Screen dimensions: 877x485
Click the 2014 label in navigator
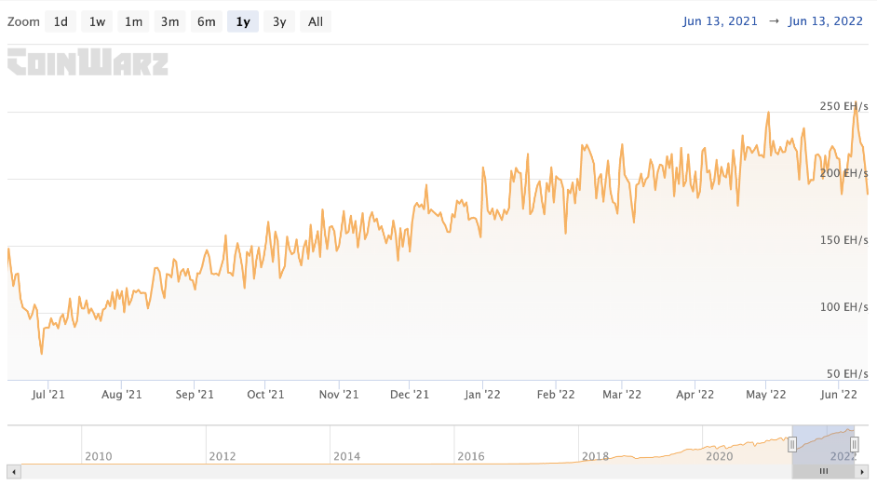point(346,456)
